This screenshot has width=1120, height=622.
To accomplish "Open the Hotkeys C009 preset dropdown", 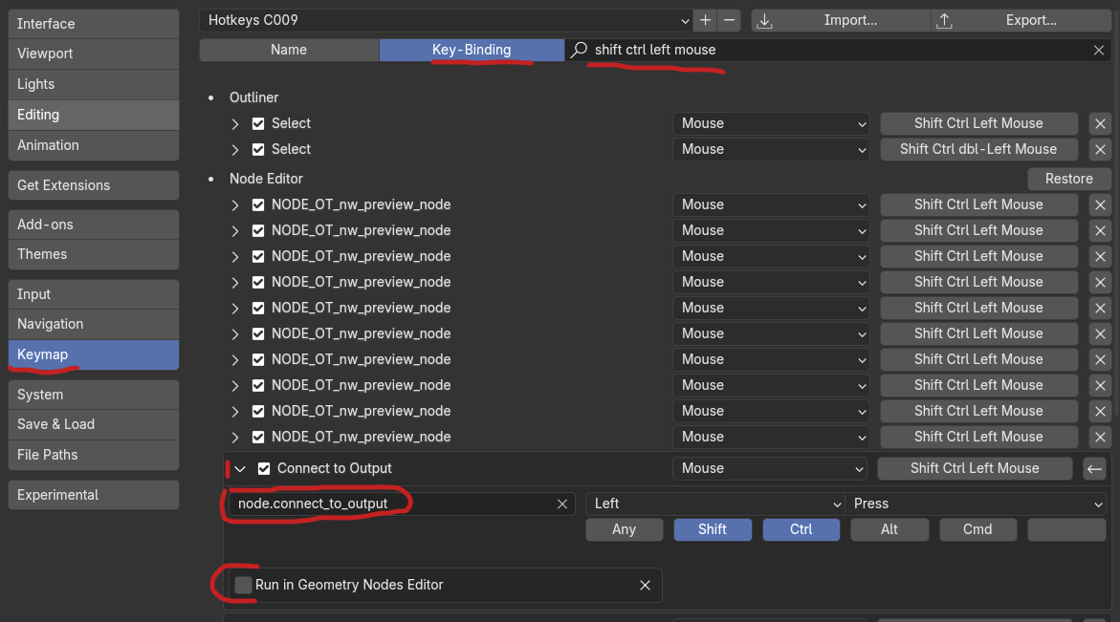I will click(446, 20).
